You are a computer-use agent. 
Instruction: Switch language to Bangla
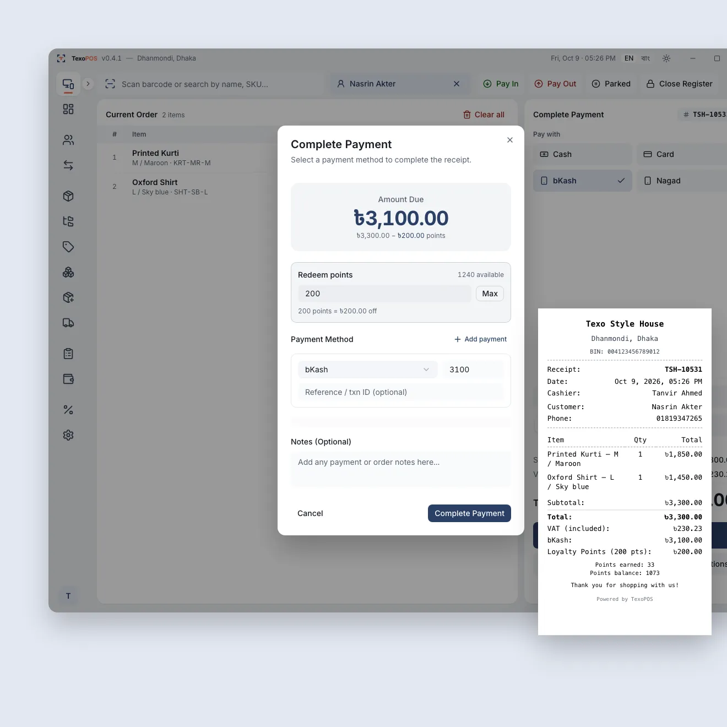click(x=645, y=58)
